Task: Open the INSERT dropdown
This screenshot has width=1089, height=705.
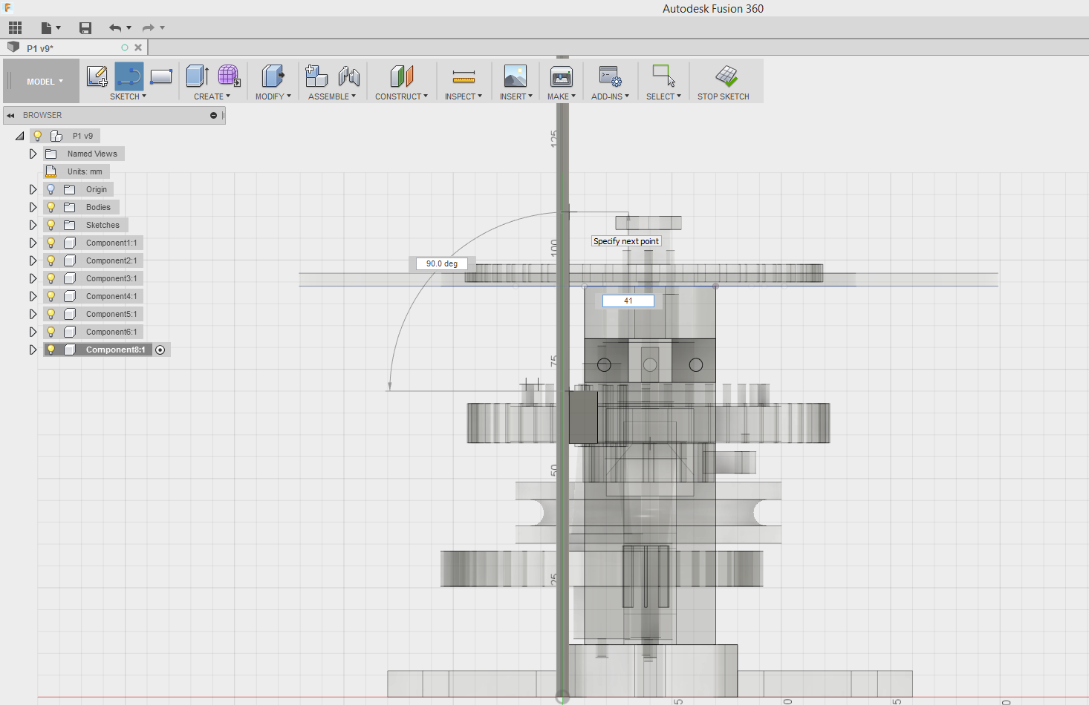Action: tap(516, 96)
